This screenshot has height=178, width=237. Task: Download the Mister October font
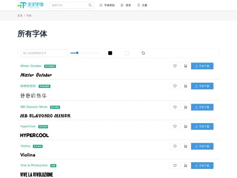(x=202, y=66)
